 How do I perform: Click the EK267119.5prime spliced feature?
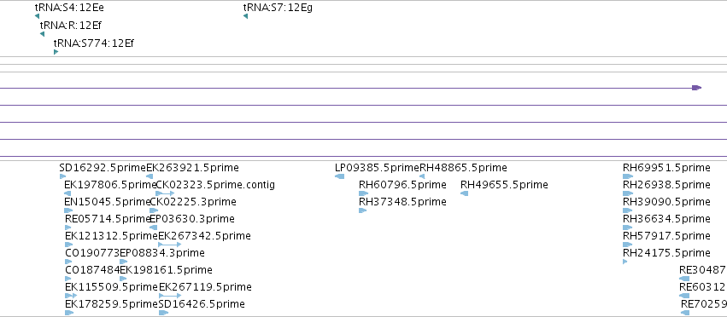pyautogui.click(x=170, y=295)
